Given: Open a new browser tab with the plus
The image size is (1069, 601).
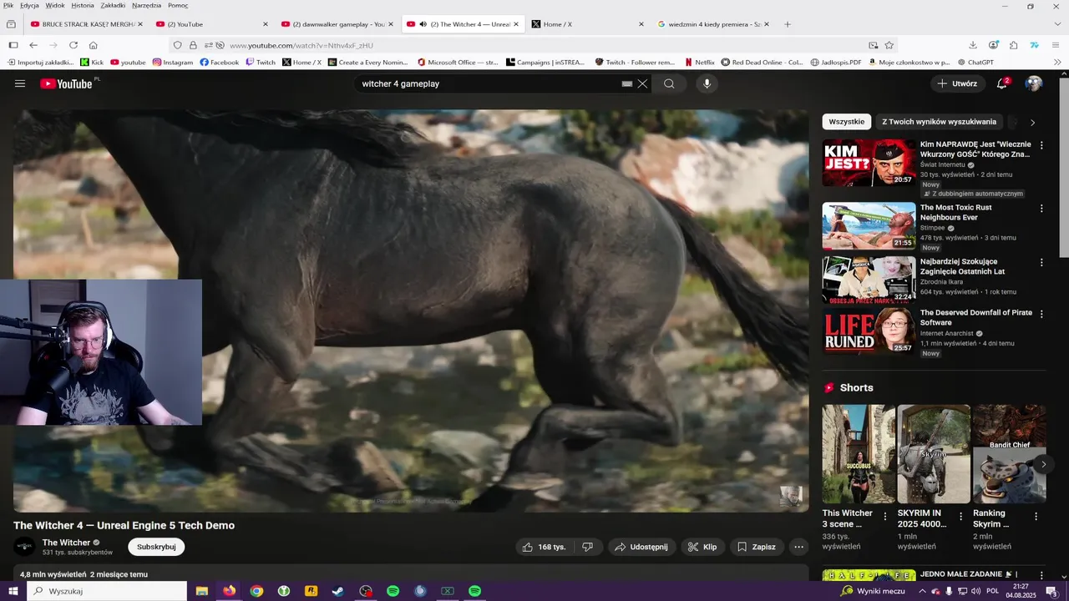Looking at the screenshot, I should [788, 24].
